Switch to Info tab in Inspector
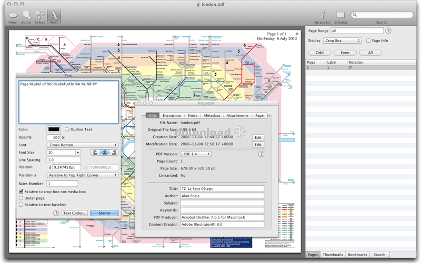 coord(153,115)
